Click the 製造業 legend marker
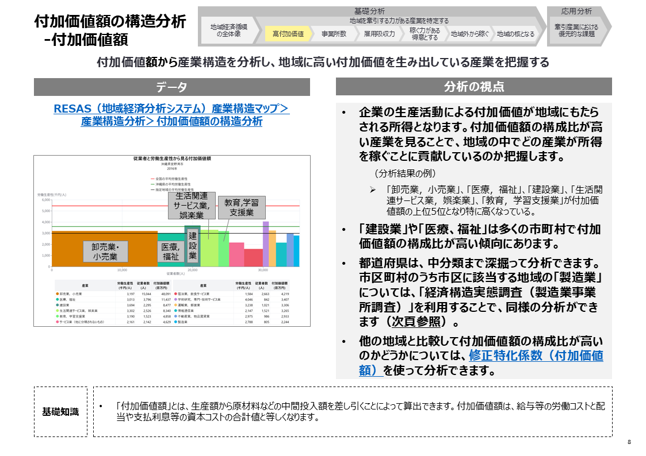 point(175,322)
